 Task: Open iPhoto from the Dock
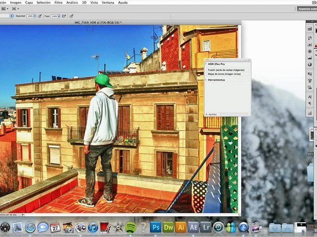68,228
